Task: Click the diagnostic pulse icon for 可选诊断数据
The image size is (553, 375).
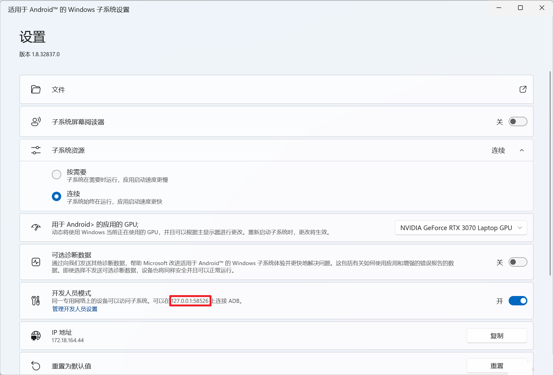Action: coord(36,262)
